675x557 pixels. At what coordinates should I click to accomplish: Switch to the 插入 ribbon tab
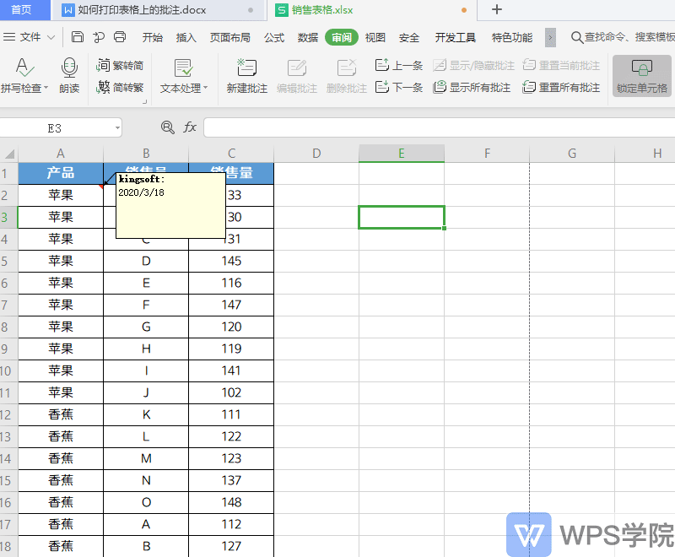click(186, 38)
